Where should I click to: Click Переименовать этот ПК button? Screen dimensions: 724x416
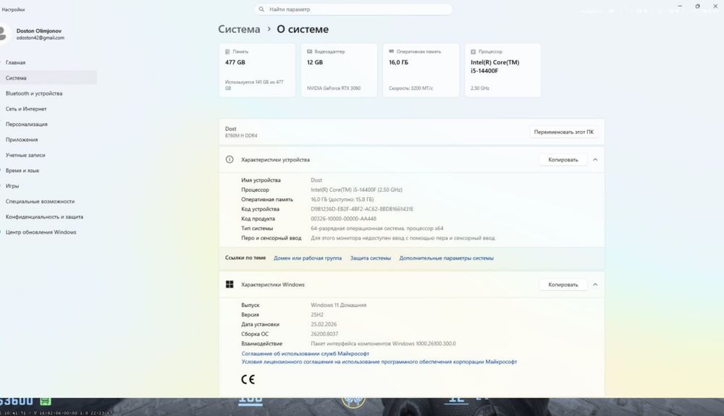click(x=564, y=132)
